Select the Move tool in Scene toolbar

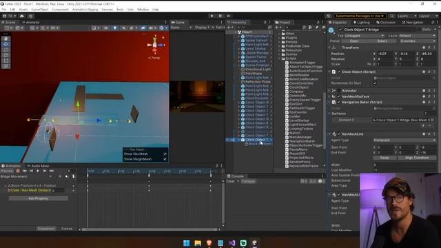pyautogui.click(x=6, y=44)
